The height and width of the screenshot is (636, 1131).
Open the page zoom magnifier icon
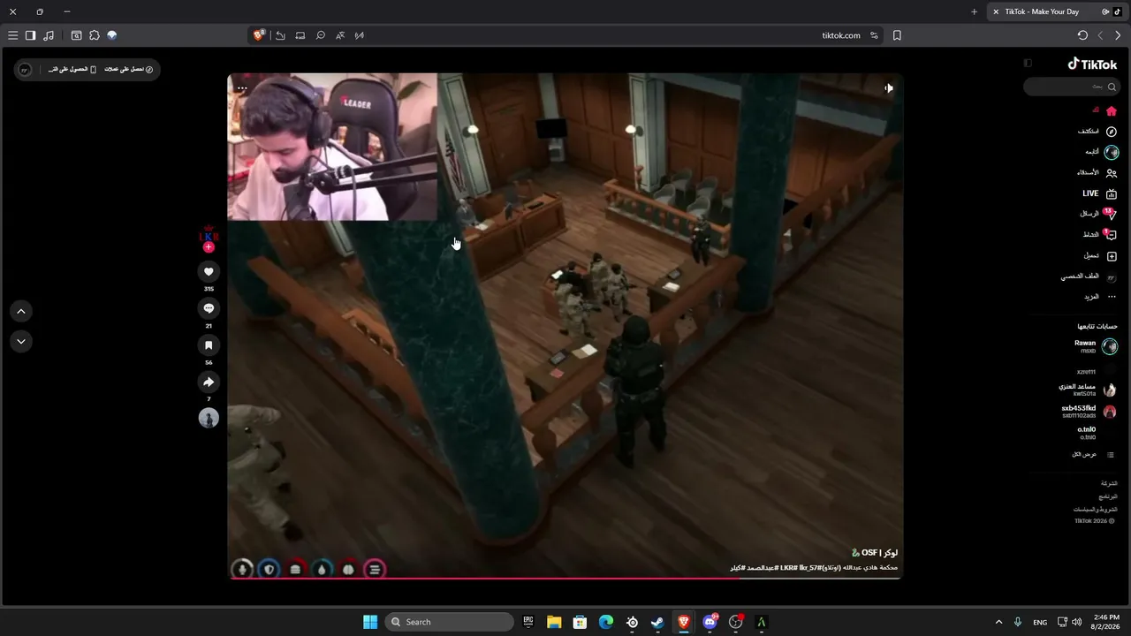[321, 35]
